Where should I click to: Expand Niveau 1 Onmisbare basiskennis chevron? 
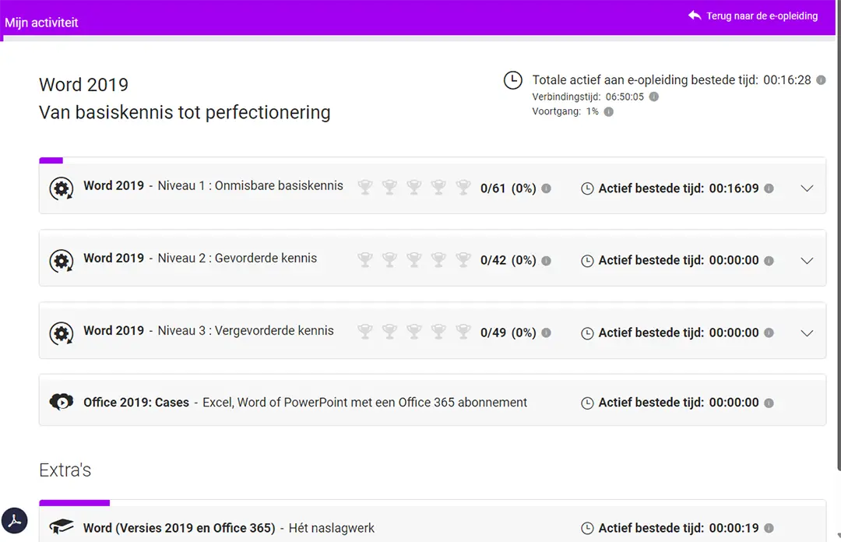tap(807, 188)
